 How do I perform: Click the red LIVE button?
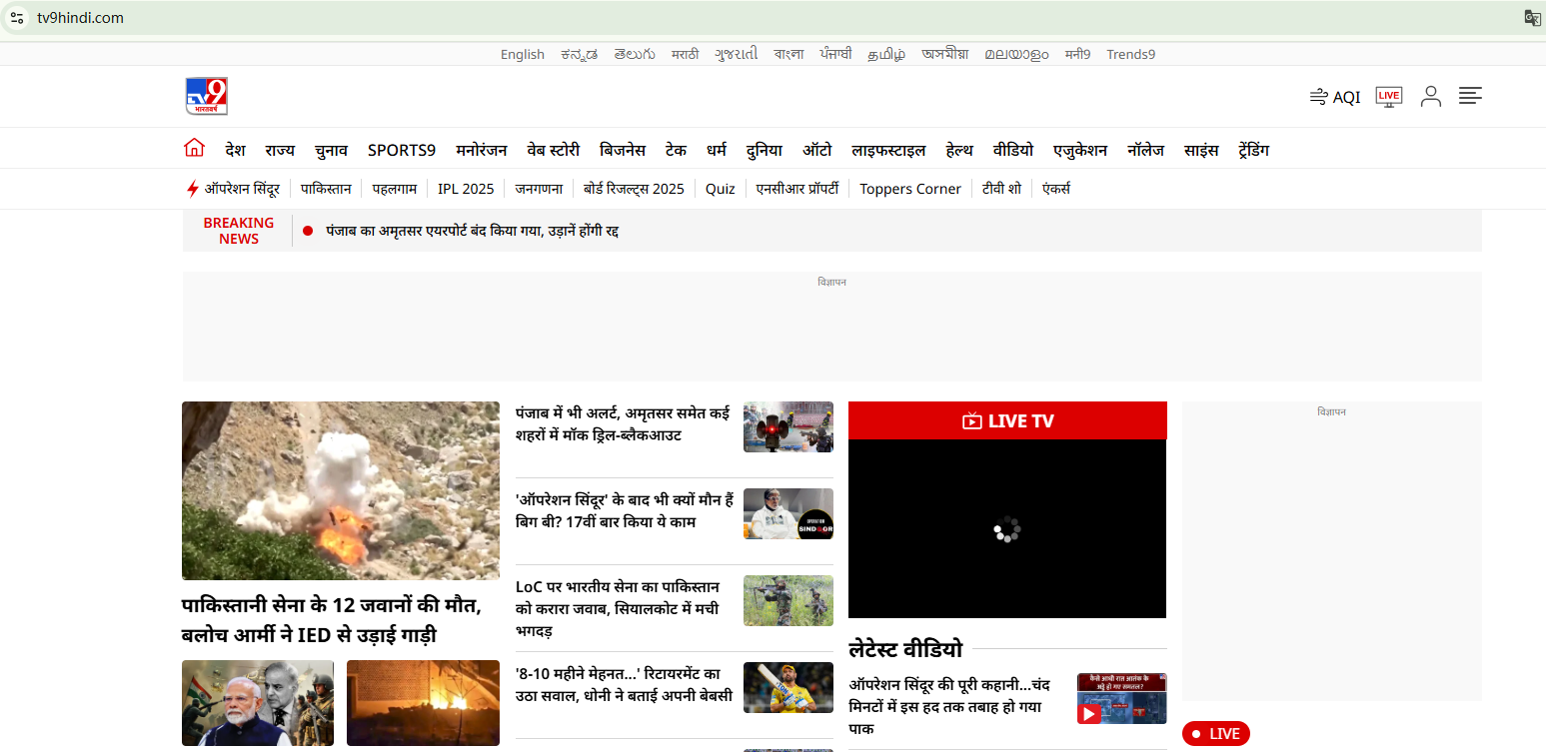pos(1215,734)
